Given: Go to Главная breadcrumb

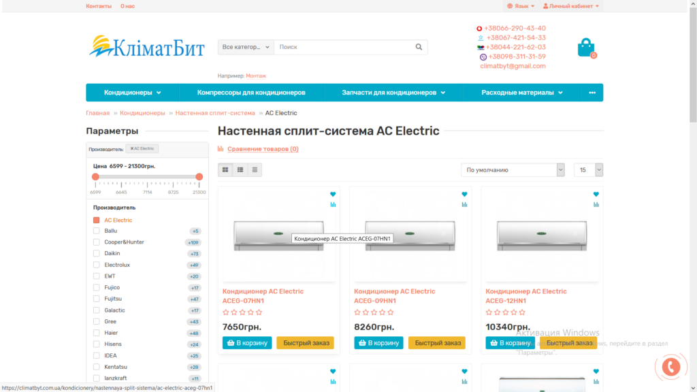Looking at the screenshot, I should coord(98,113).
